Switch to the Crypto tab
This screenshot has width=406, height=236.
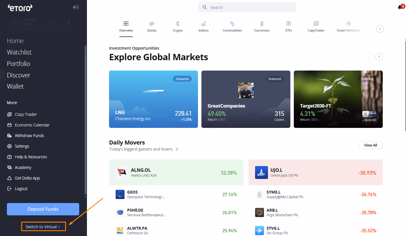pyautogui.click(x=178, y=27)
